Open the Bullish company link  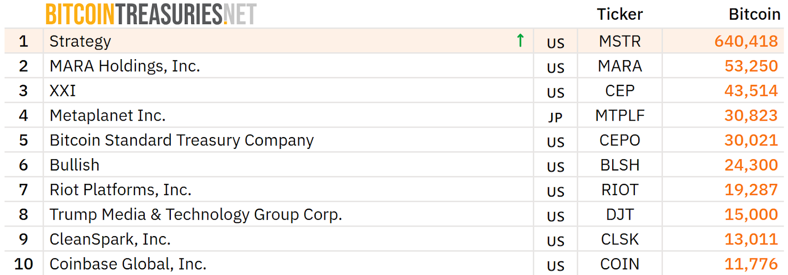point(74,165)
